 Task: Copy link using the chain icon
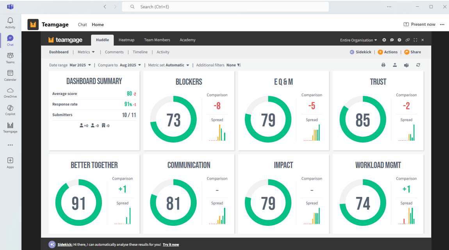407,40
